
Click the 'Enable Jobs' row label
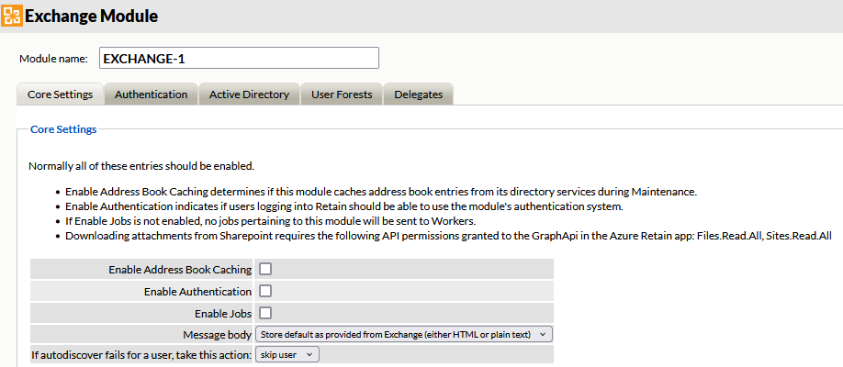223,314
